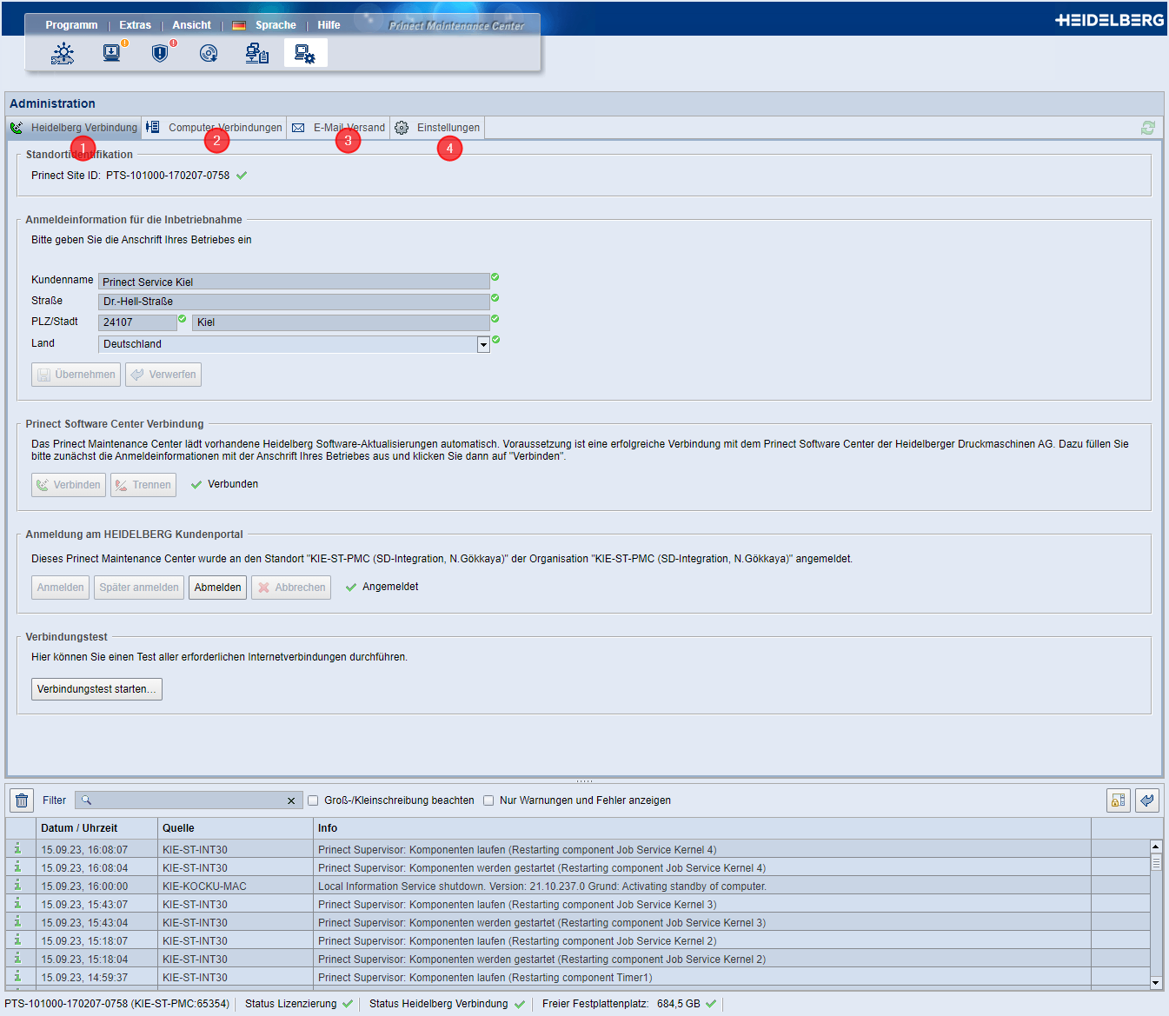1169x1016 pixels.
Task: Click the log scrollbar down arrow
Action: 1156,983
